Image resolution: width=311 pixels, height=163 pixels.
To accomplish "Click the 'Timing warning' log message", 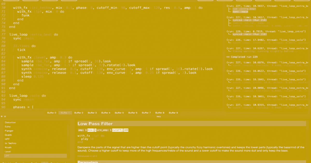I will point(265,51).
